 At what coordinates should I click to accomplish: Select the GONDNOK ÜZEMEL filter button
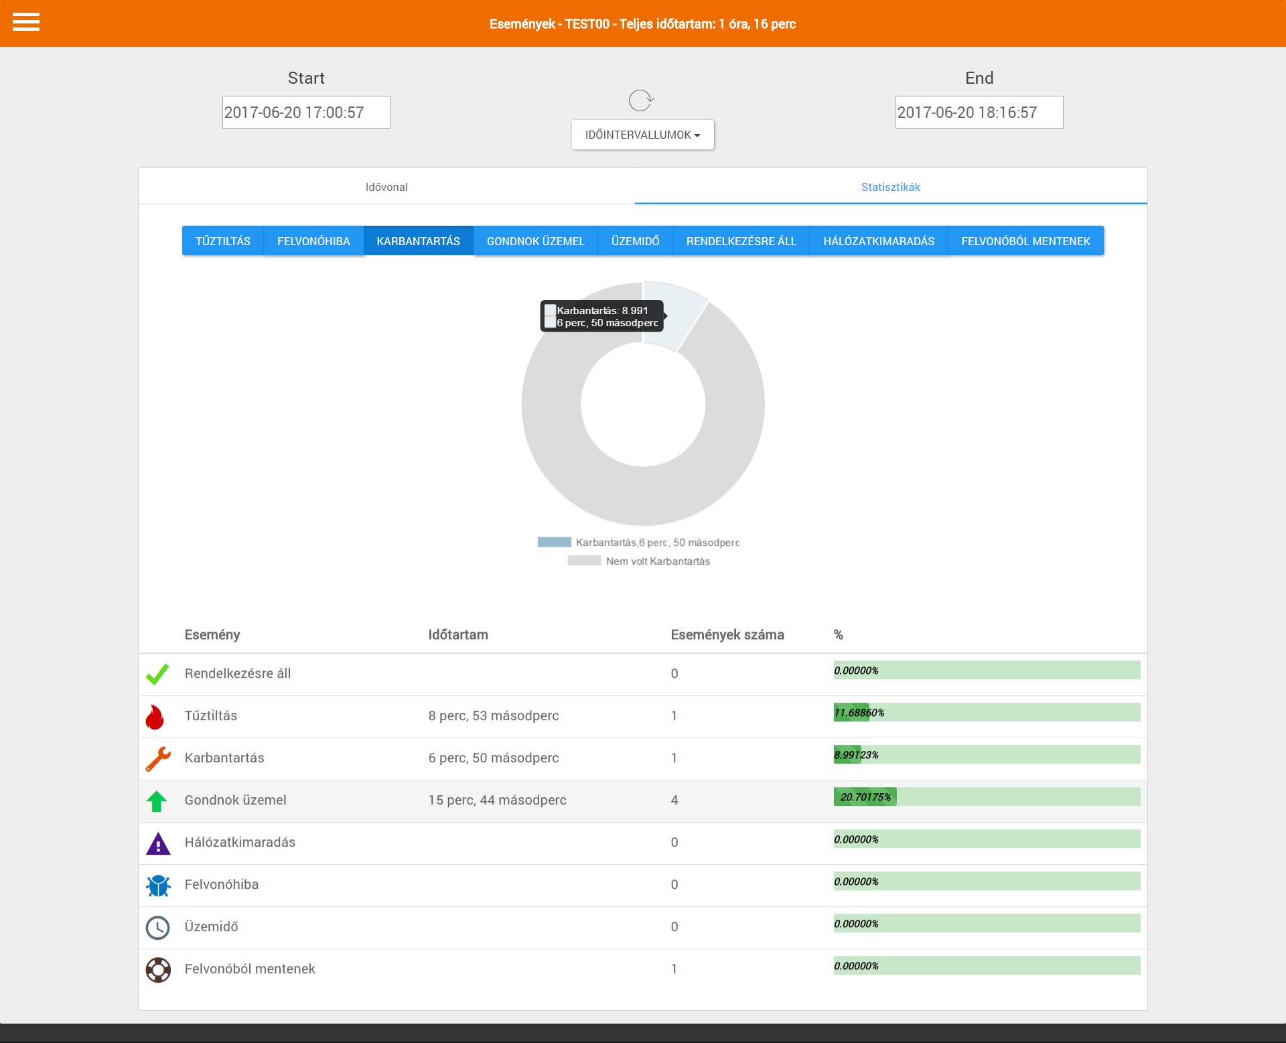pos(535,241)
